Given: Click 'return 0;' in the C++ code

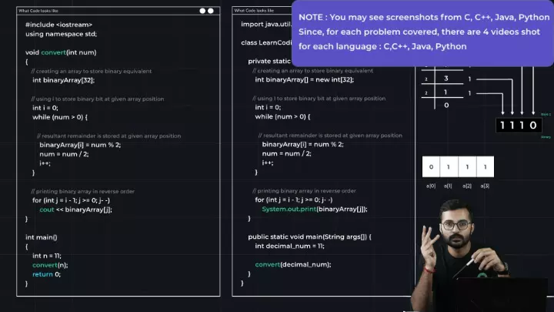Looking at the screenshot, I should click(46, 273).
